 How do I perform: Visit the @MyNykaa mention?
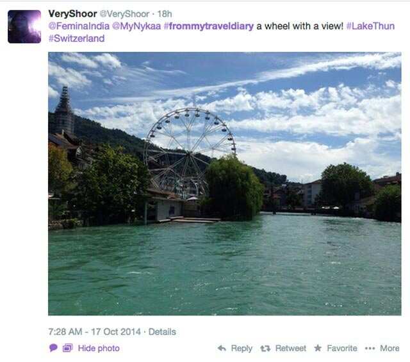[136, 26]
